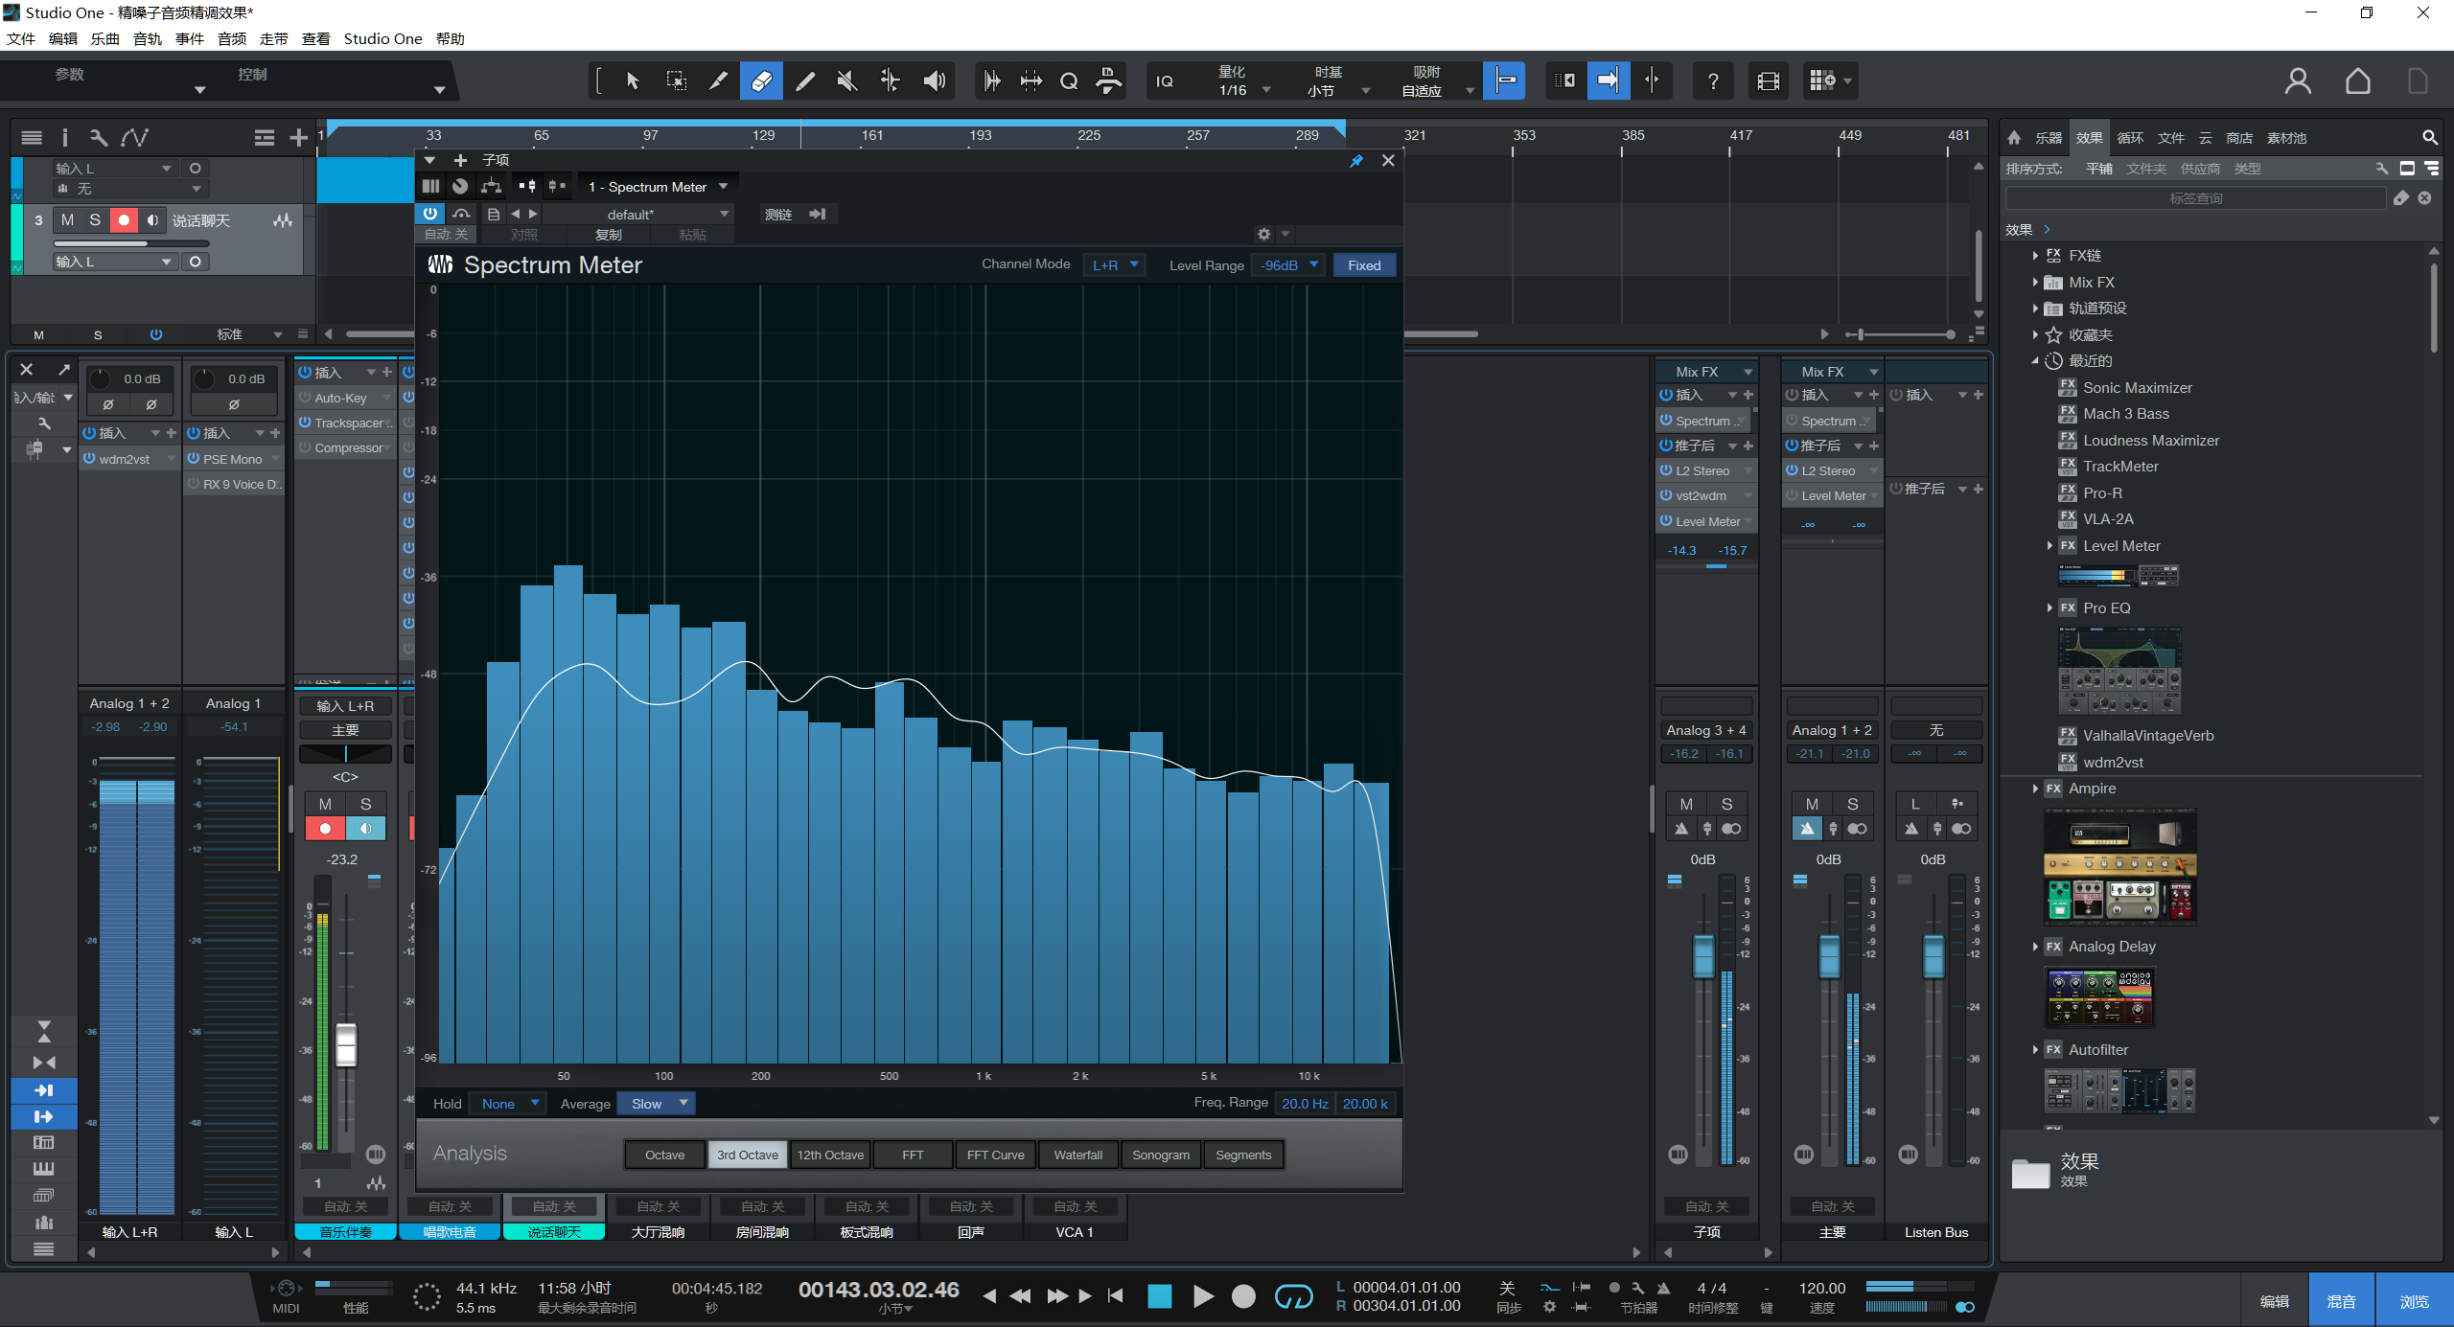
Task: Switch to the 循环 browser tab
Action: [2129, 138]
